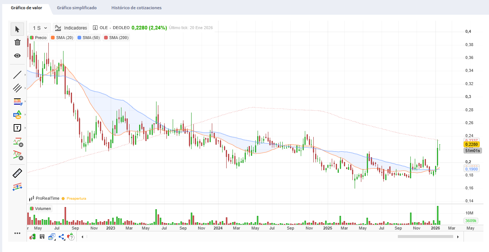Viewport: 489px width, 252px height.
Task: Expand the shapes tool submenu arrow
Action: click(x=25, y=115)
